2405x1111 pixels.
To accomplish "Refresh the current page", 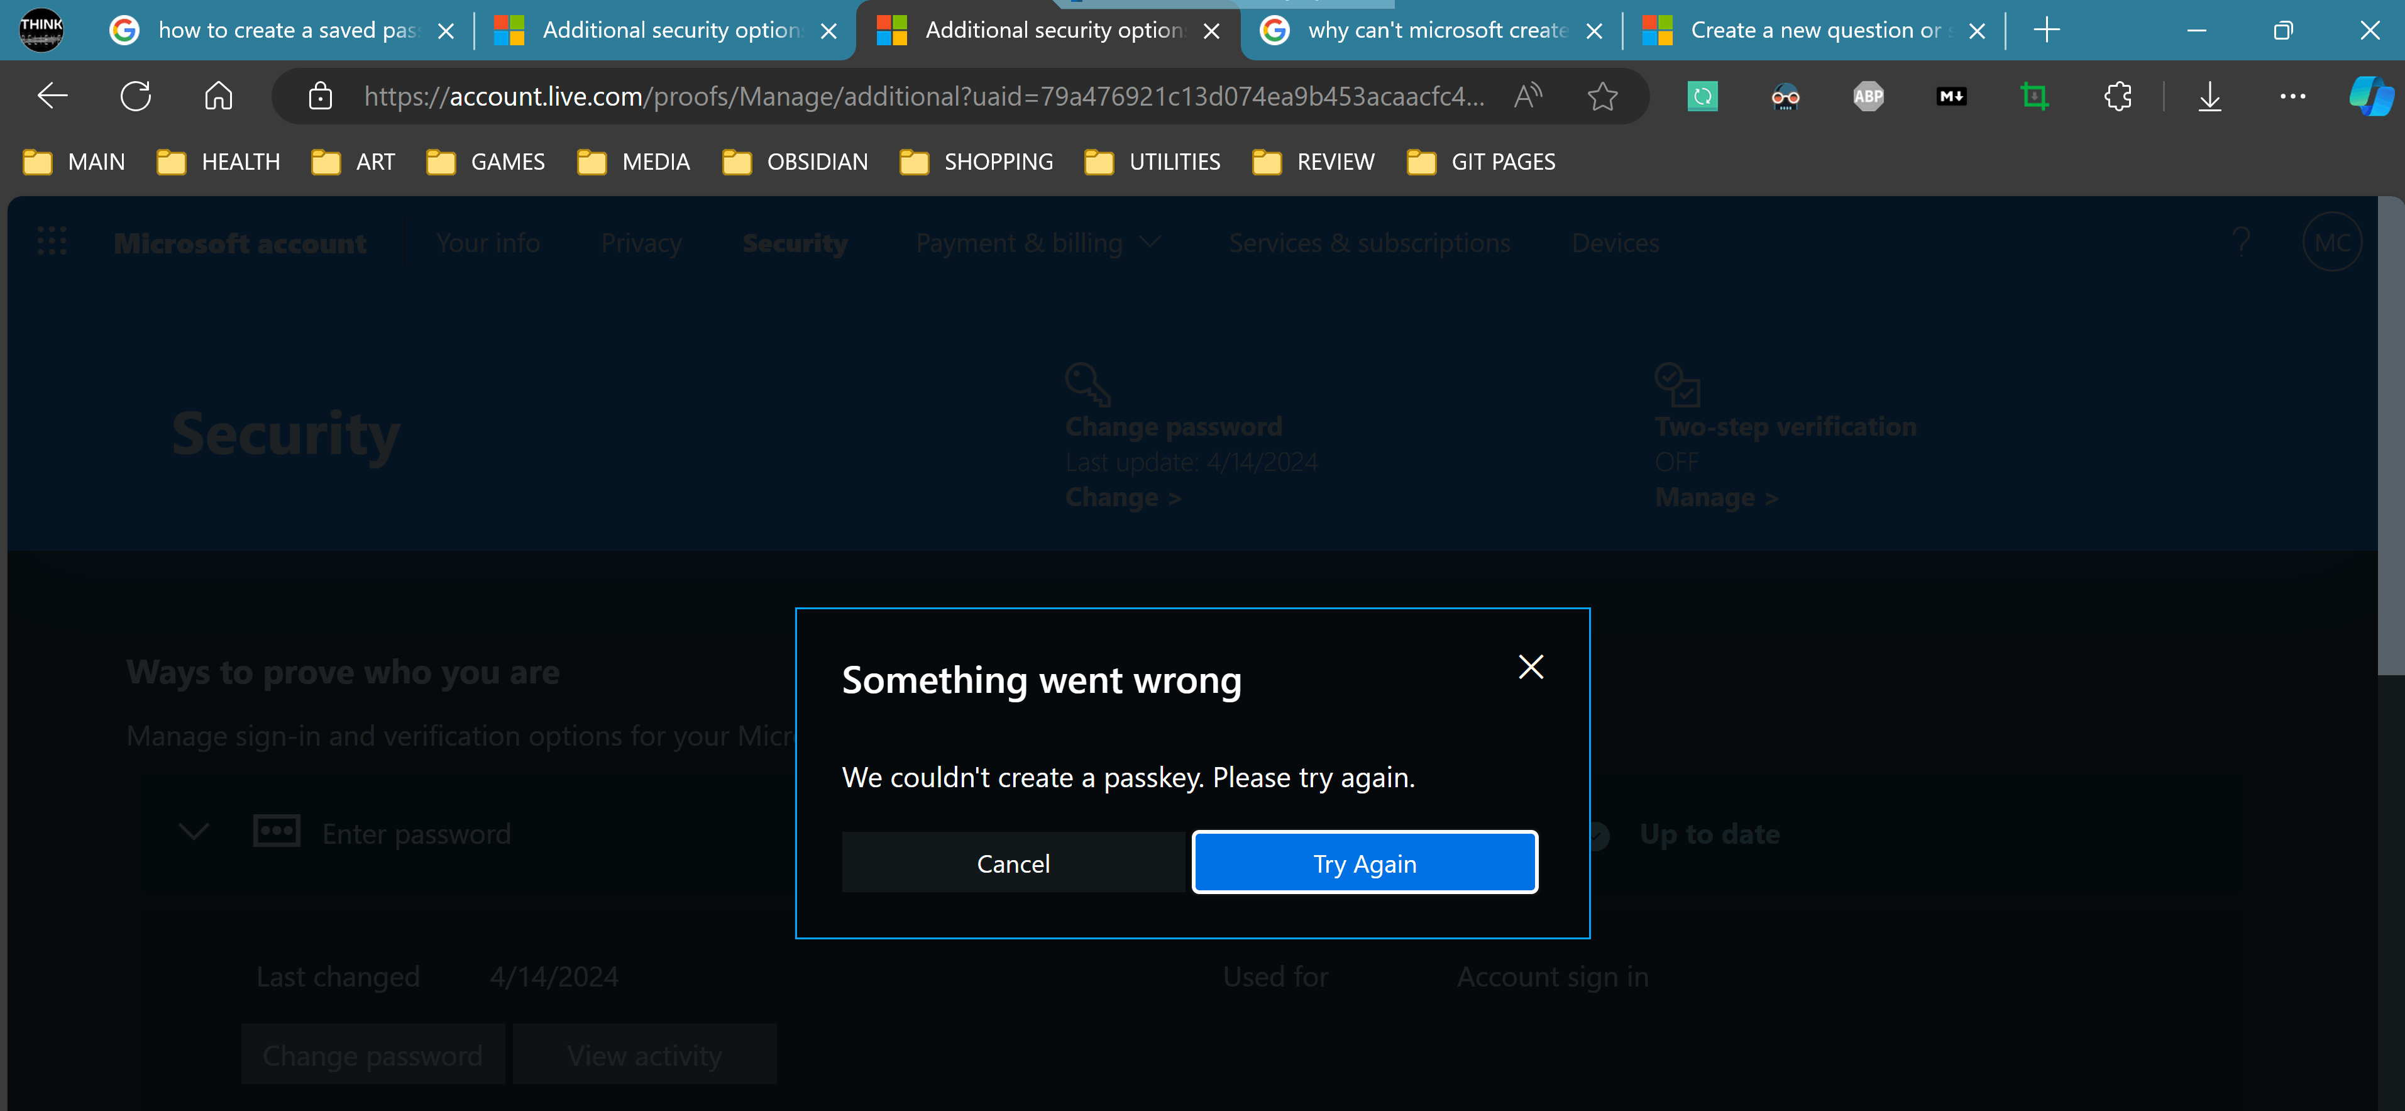I will [135, 96].
